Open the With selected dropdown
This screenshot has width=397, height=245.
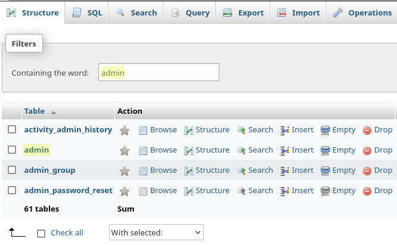coord(156,232)
